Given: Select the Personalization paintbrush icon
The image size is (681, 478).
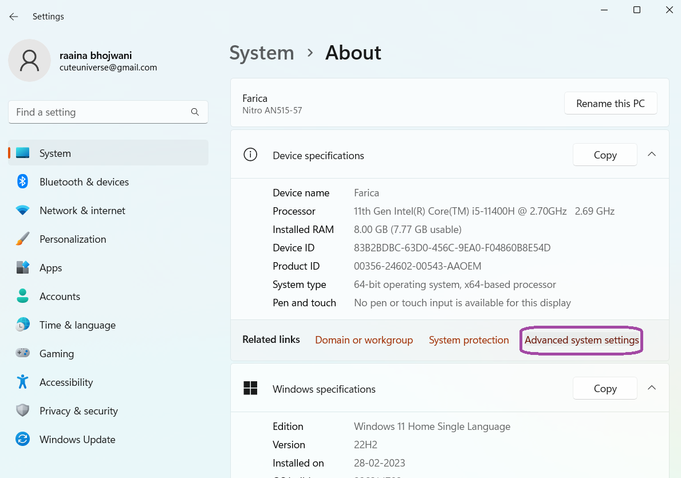Looking at the screenshot, I should (x=22, y=239).
